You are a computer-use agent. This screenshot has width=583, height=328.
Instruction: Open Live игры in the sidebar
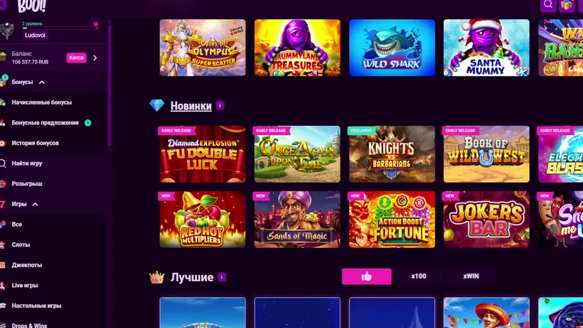[x=25, y=285]
